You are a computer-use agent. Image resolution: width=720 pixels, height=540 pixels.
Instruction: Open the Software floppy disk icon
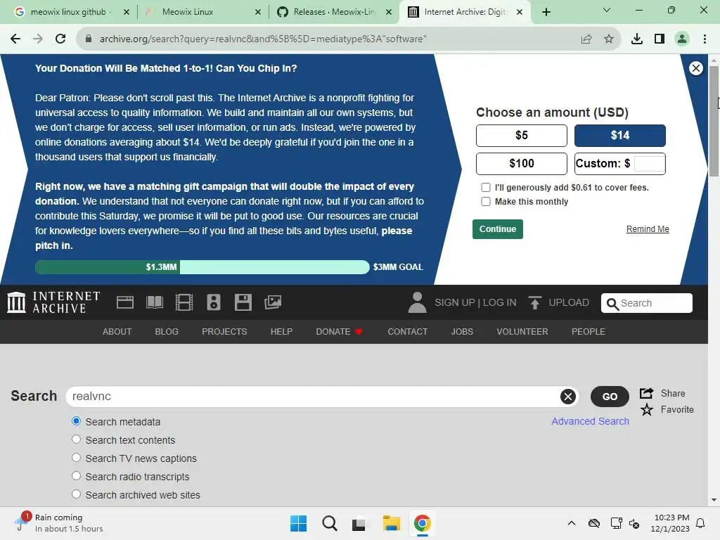pyautogui.click(x=243, y=302)
